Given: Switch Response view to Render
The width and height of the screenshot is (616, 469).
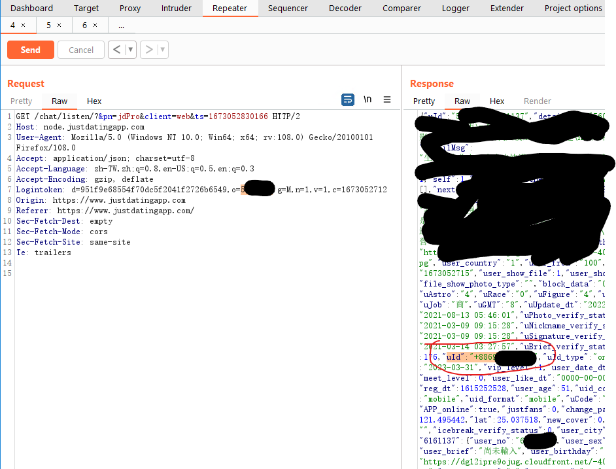Looking at the screenshot, I should click(538, 101).
